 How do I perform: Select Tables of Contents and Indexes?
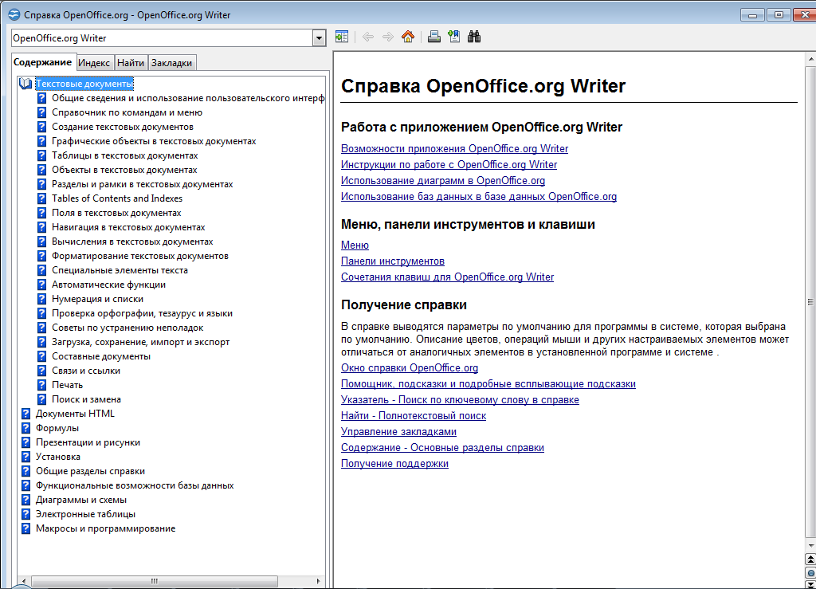[117, 198]
